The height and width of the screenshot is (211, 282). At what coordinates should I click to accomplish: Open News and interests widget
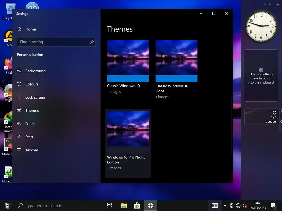tap(215, 206)
